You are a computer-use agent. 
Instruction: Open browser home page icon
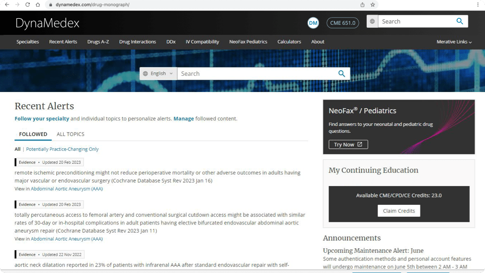tap(38, 5)
